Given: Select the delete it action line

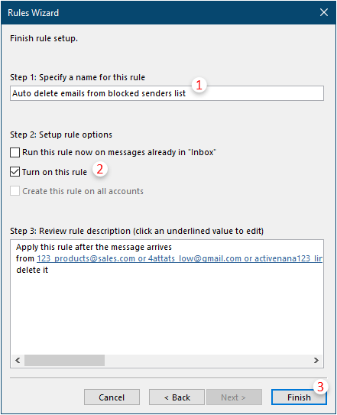Looking at the screenshot, I should click(32, 270).
